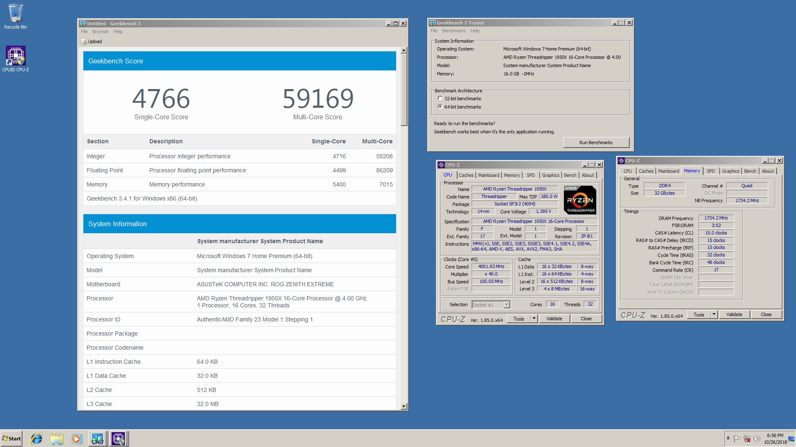
Task: Switch to About tab in left CPU-Z window
Action: pos(588,175)
